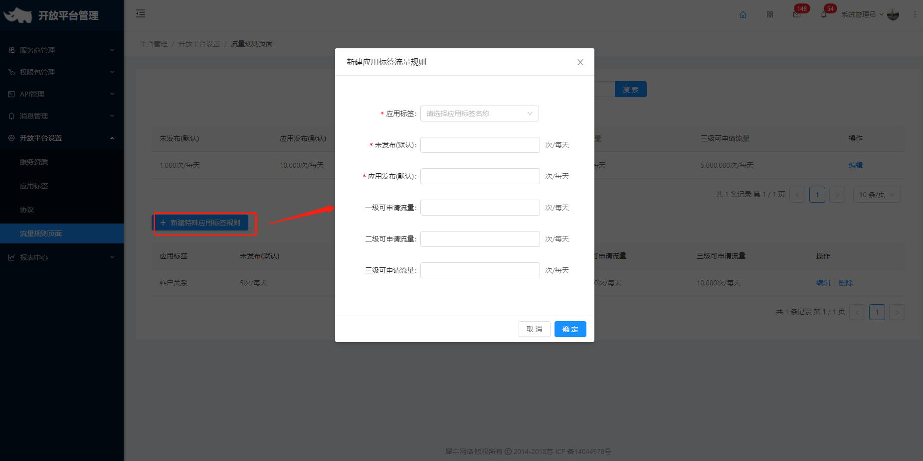Click the 搜索 button
This screenshot has height=461, width=923.
(x=631, y=89)
